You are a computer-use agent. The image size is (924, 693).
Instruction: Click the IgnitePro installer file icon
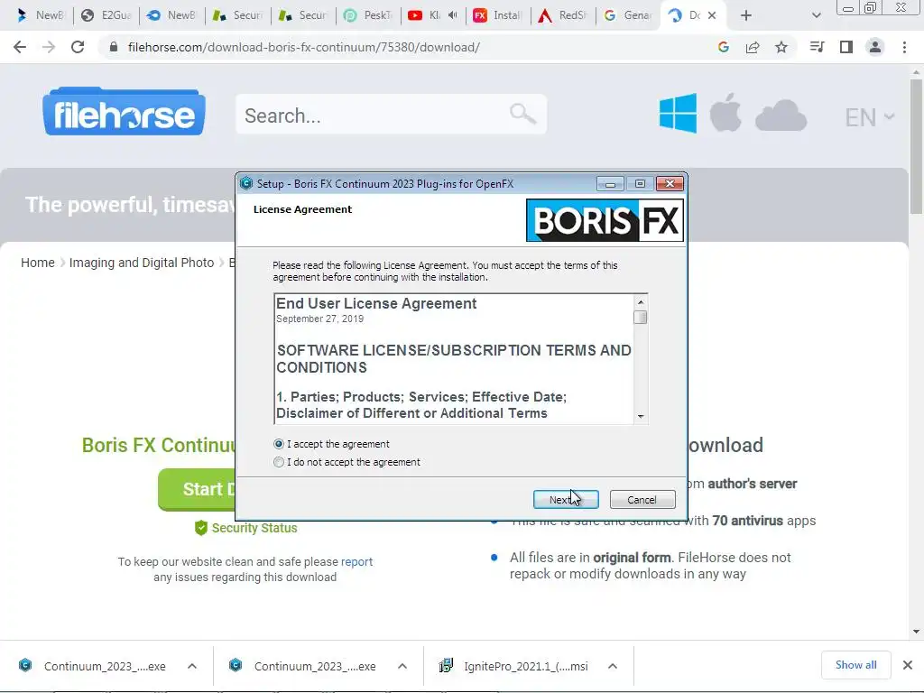point(446,666)
